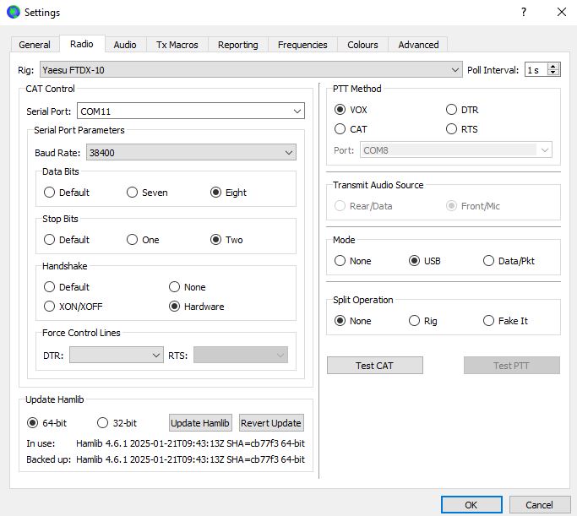
Task: Set Handshake to XON/XOFF
Action: (x=50, y=307)
